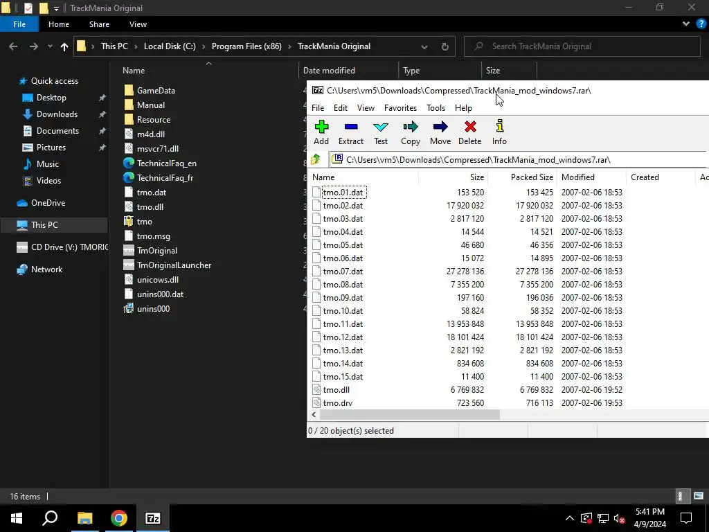Click the 7-Zip Copy toolbar button

pos(411,132)
